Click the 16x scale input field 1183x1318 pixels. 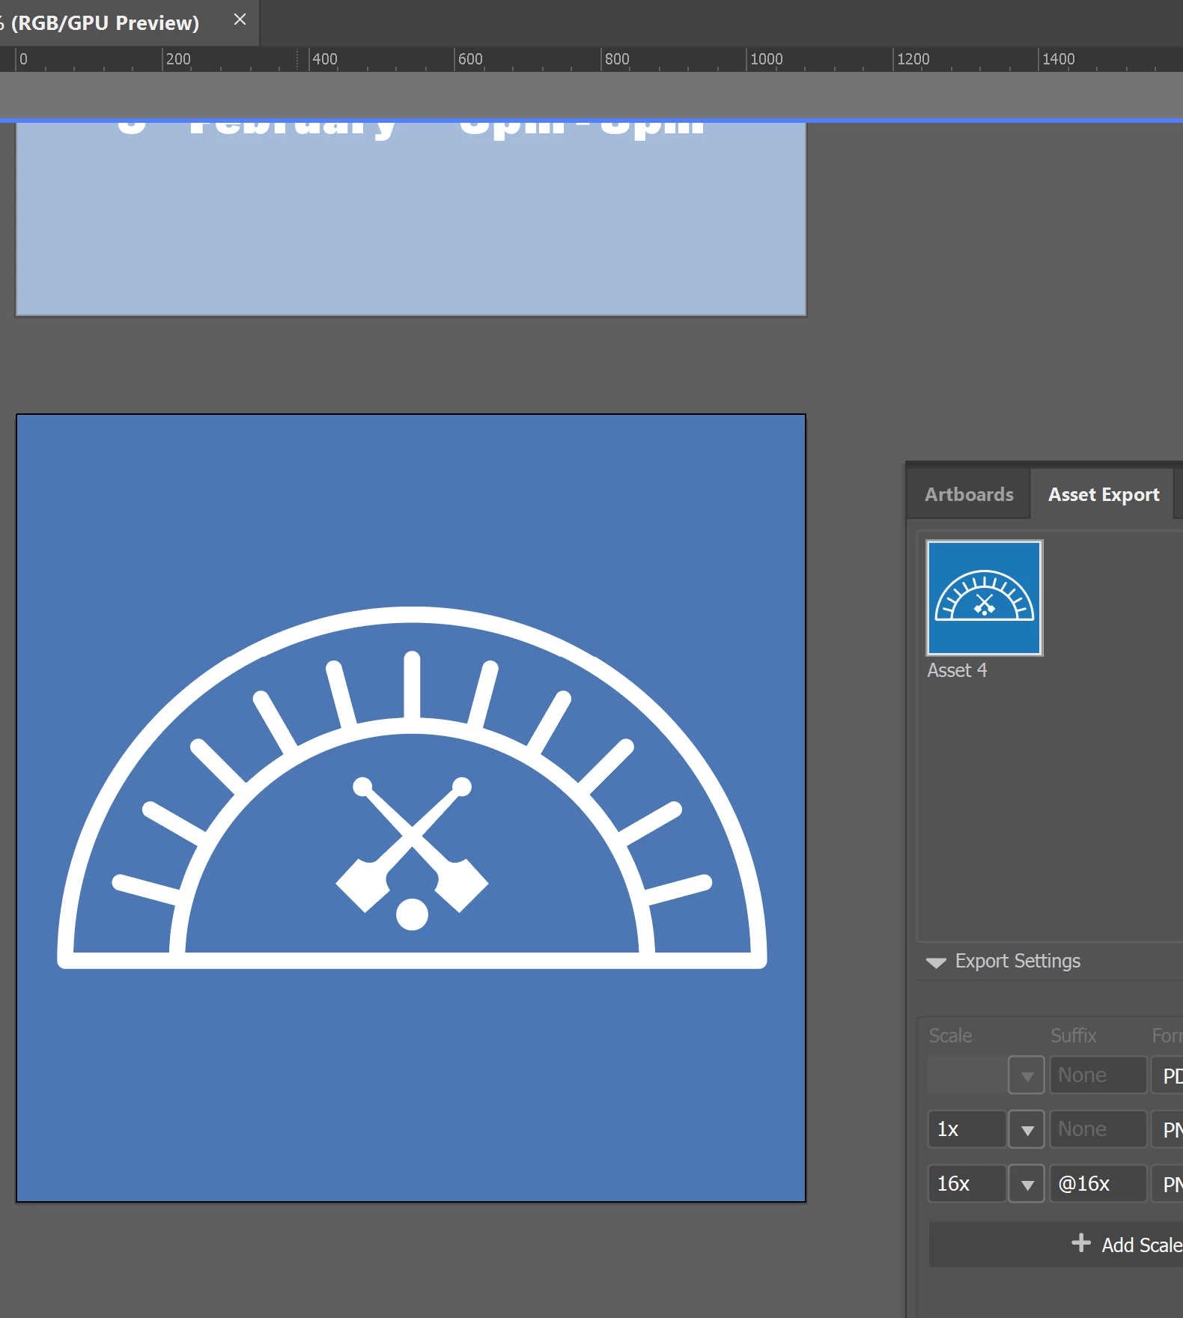tap(967, 1184)
